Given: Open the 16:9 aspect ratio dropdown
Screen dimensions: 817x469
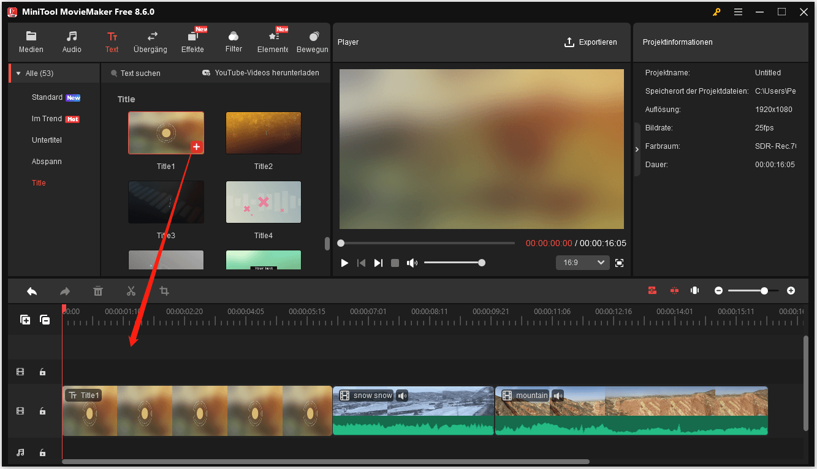Looking at the screenshot, I should coord(582,262).
